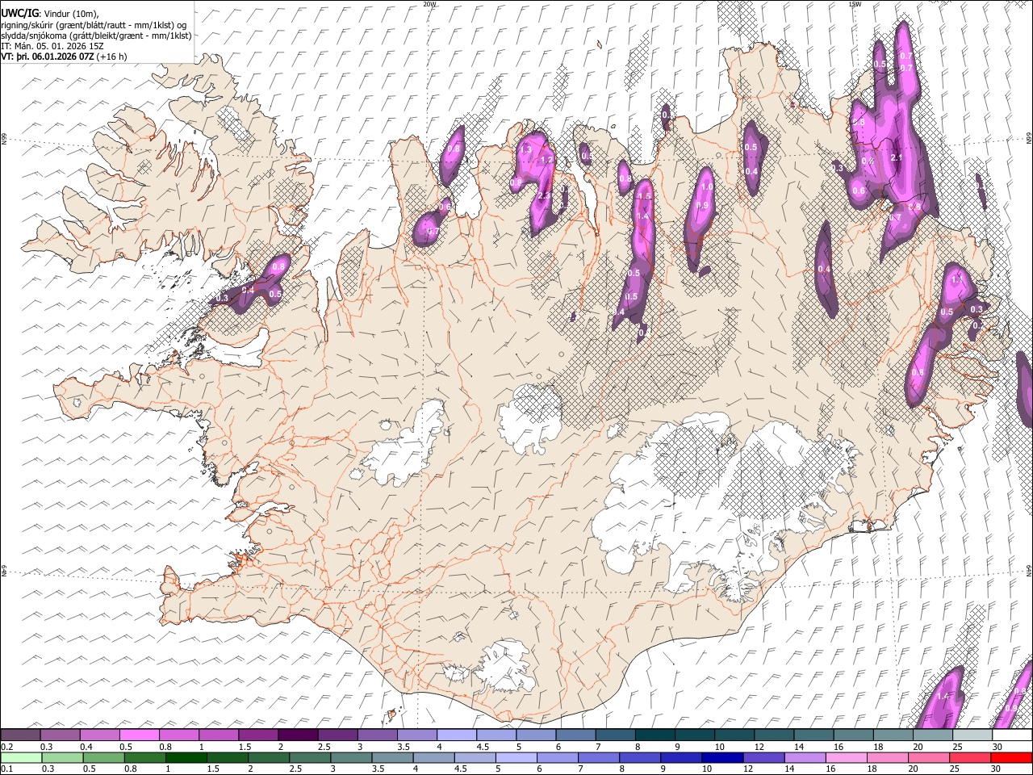1033x775 pixels.
Task: Click the "2.1" precipitation value on map
Action: 896,158
